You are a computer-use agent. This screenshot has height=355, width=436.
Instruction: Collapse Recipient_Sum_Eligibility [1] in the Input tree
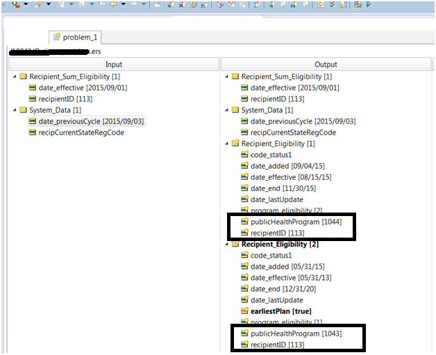pyautogui.click(x=15, y=76)
